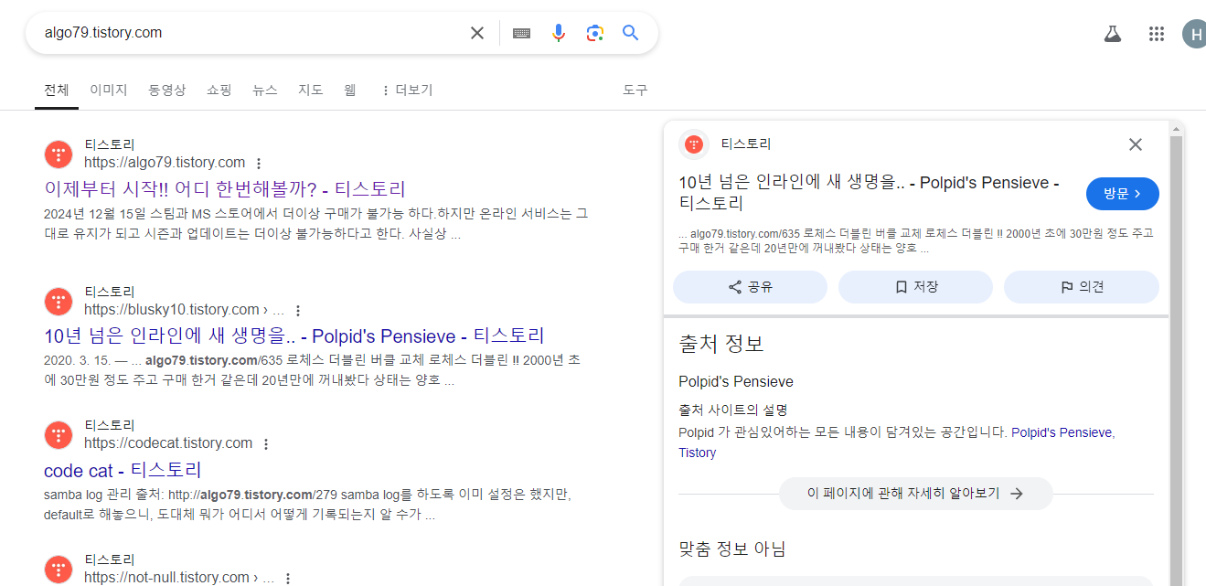Click the 출처 정보 heading
The height and width of the screenshot is (586, 1206).
720,345
